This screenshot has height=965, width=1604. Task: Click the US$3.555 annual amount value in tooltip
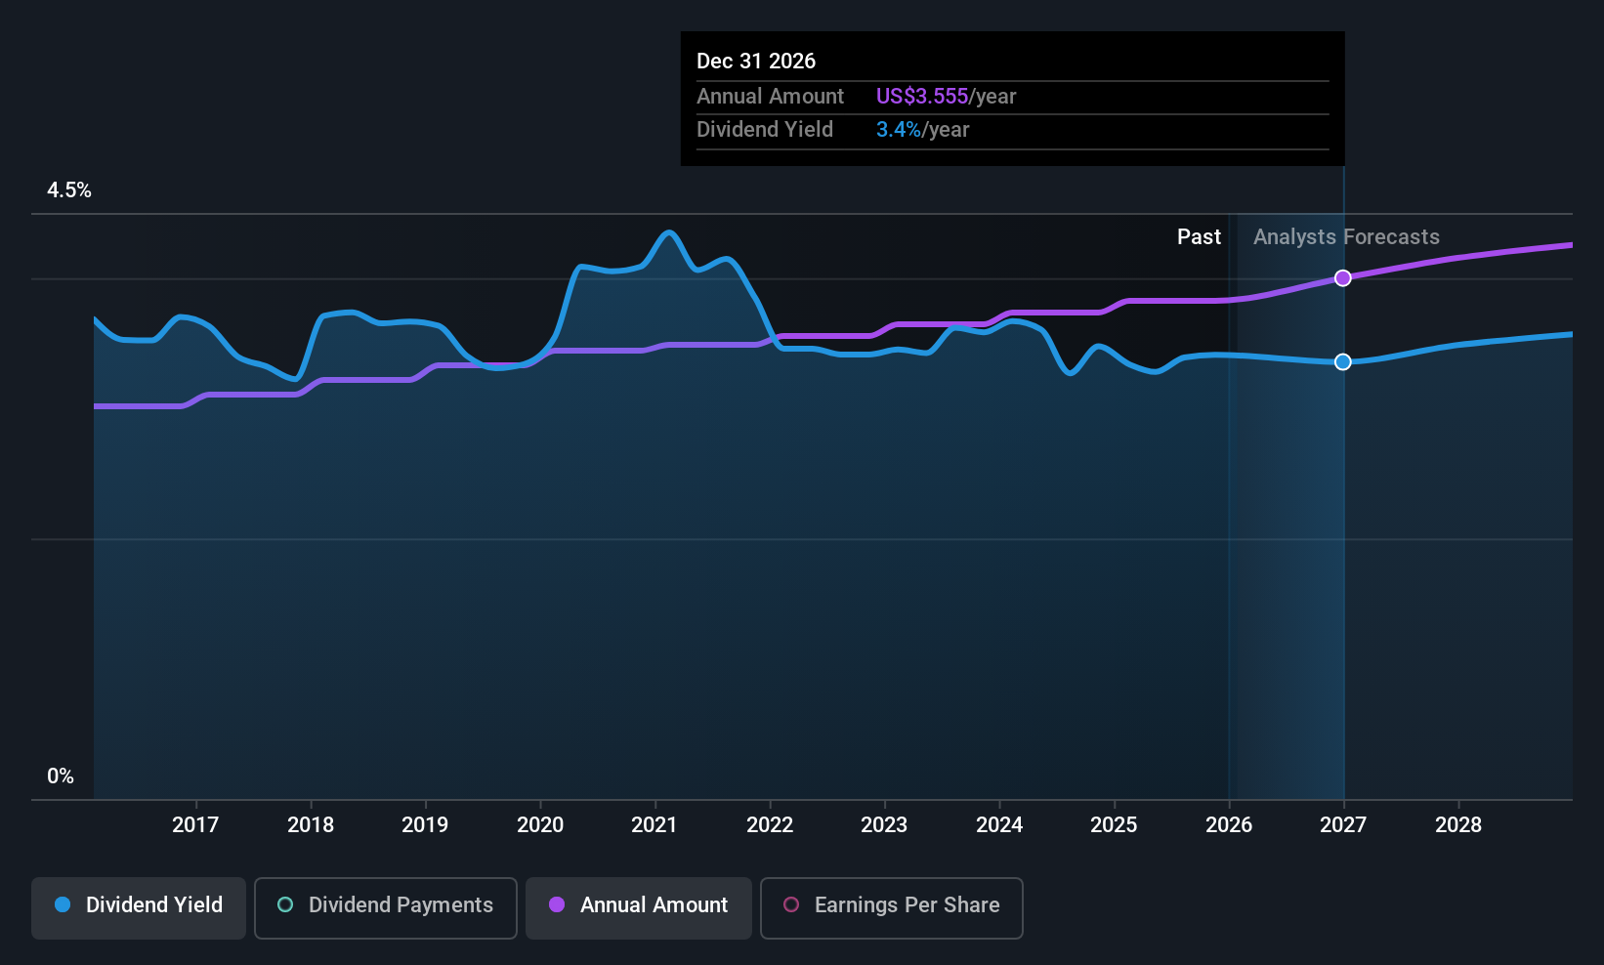921,97
